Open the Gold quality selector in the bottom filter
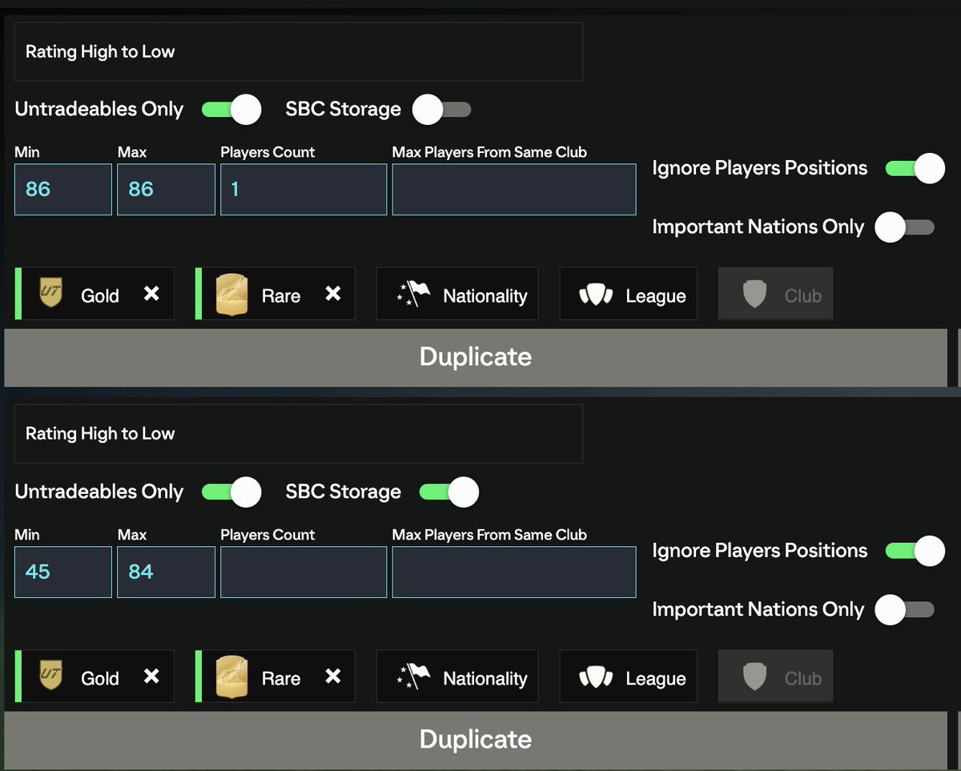Viewport: 961px width, 771px height. coord(94,677)
